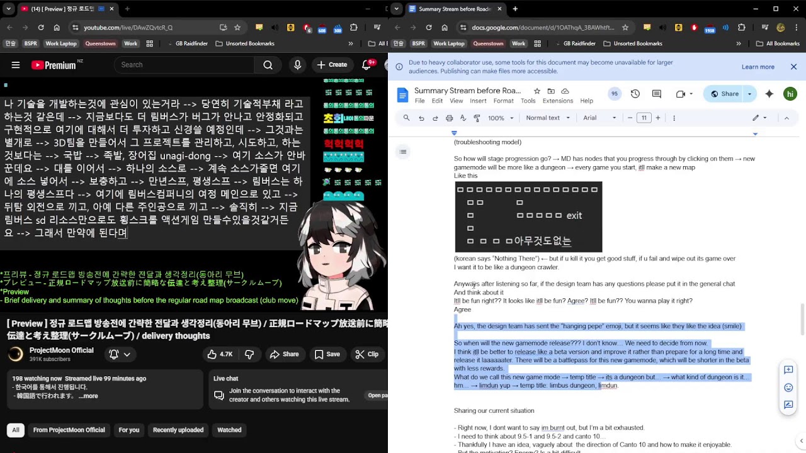Open Edit menu in Docs
The width and height of the screenshot is (806, 453).
(437, 101)
